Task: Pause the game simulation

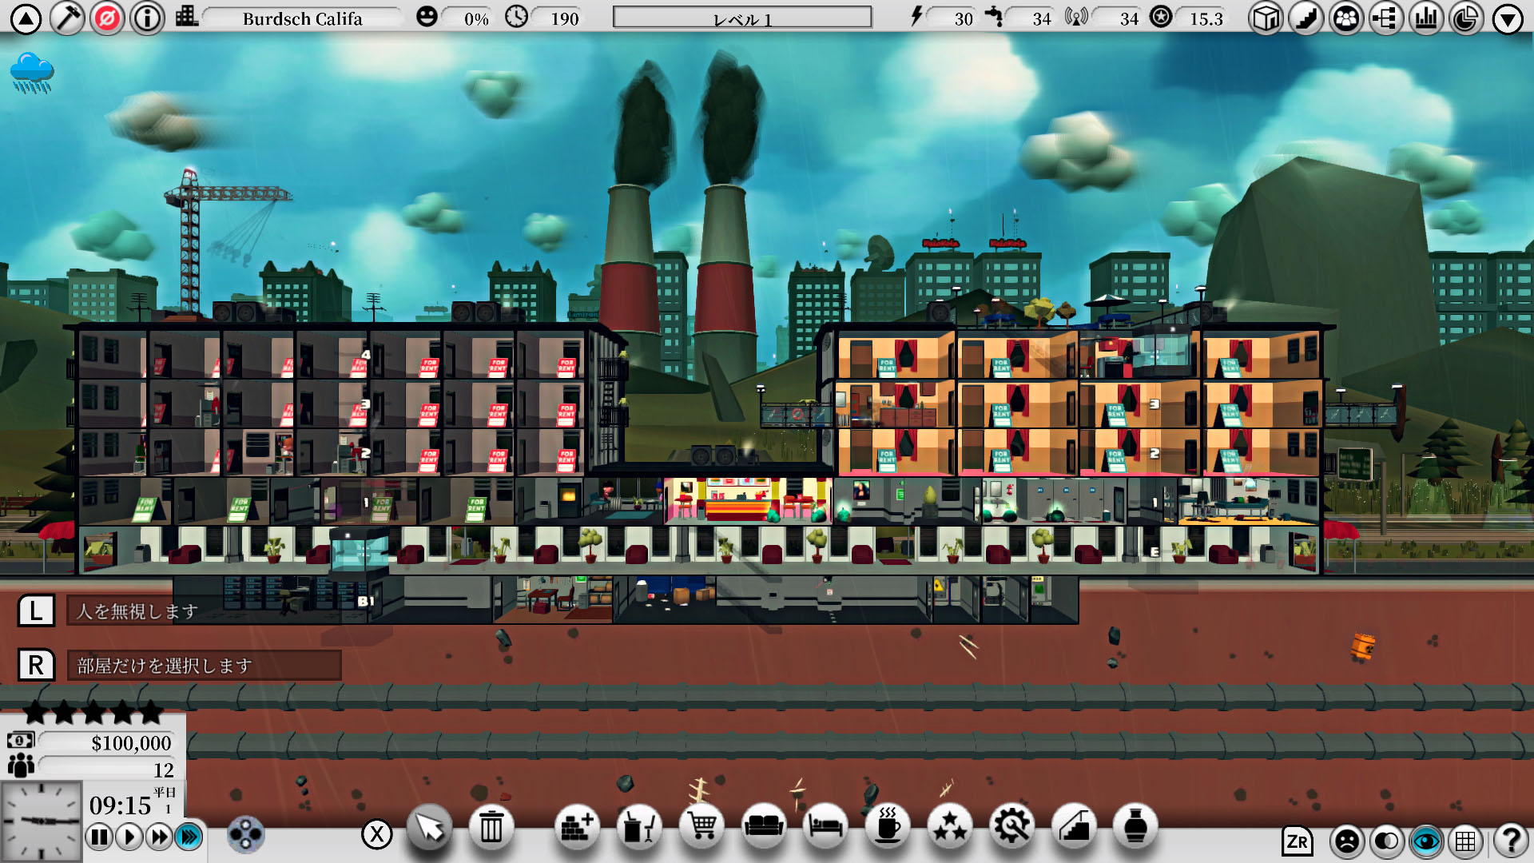Action: [x=99, y=837]
